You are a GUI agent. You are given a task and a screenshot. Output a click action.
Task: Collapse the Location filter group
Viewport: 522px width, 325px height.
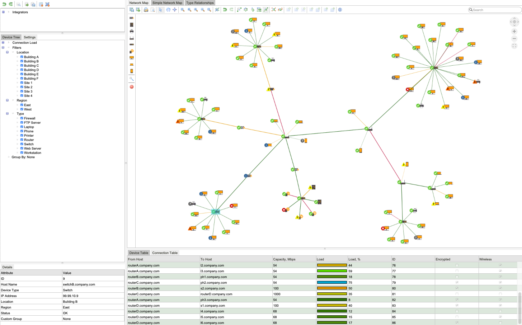pyautogui.click(x=7, y=52)
